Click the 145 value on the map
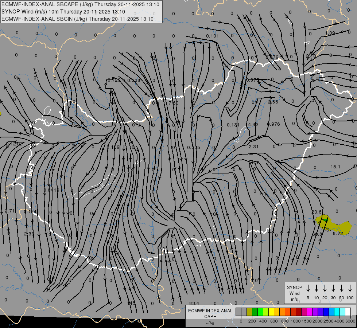The width and height of the screenshot is (357, 328). [x=131, y=303]
